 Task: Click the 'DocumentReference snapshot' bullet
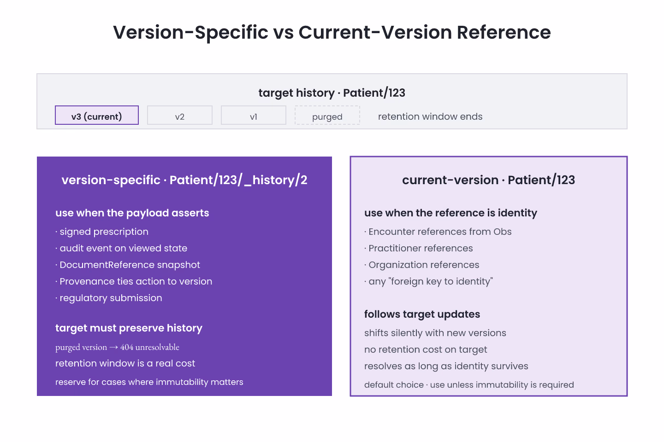pos(128,265)
